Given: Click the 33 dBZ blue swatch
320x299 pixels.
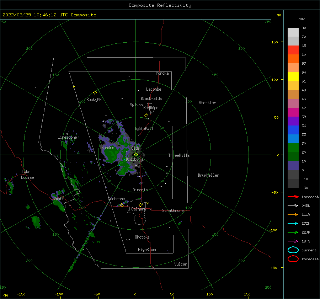Looking at the screenshot, I should pyautogui.click(x=293, y=130).
